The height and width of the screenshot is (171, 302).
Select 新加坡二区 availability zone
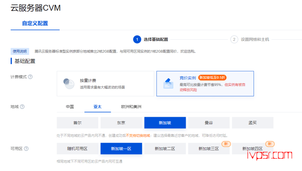(x=165, y=149)
